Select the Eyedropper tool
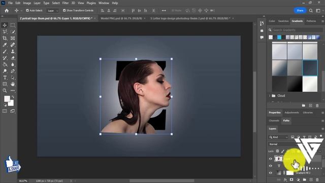Viewport: 325px width, 183px height. (x=5, y=45)
